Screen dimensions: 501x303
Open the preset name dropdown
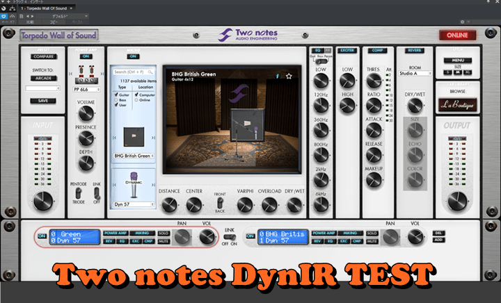43,88
